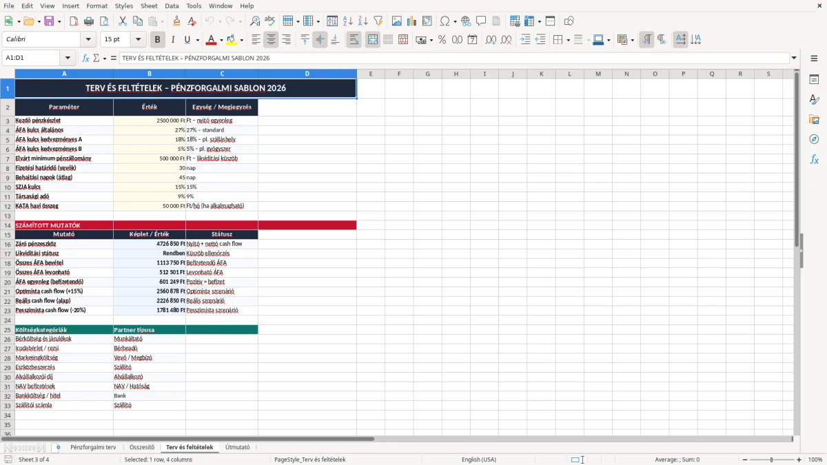The height and width of the screenshot is (465, 827).
Task: Toggle print preview
Action: point(103,21)
